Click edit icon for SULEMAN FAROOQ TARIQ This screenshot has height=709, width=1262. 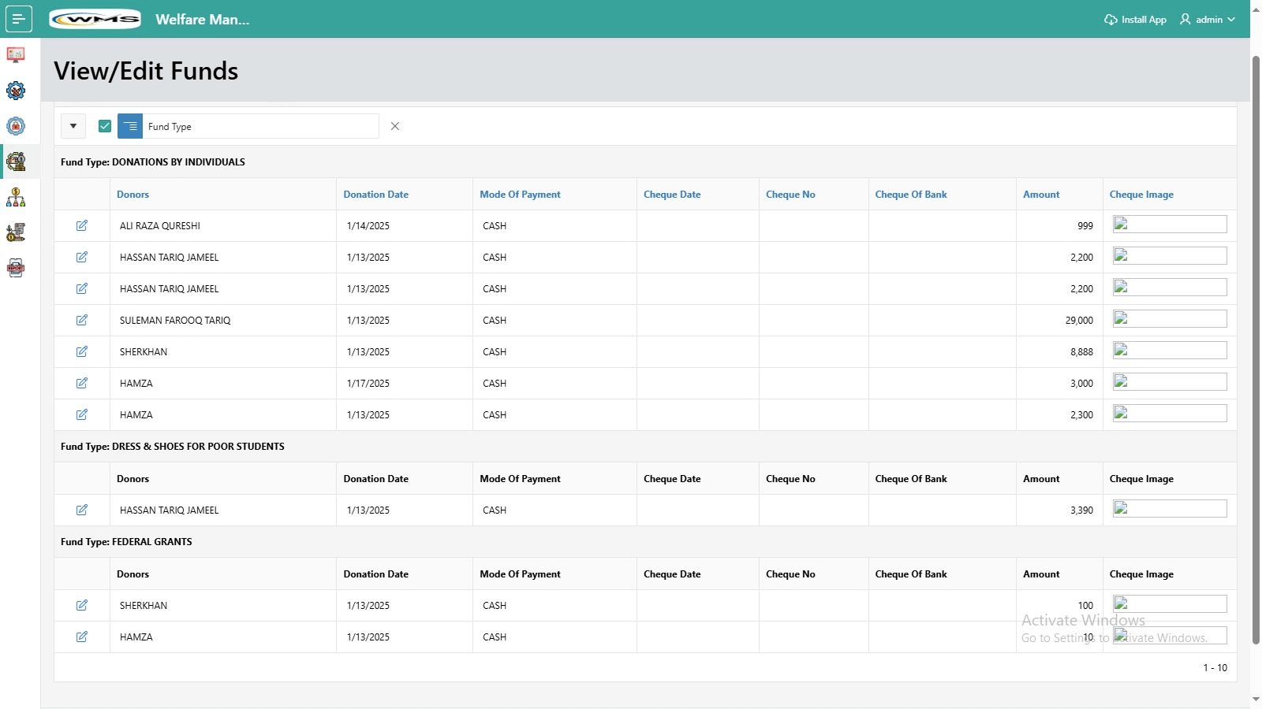[82, 321]
